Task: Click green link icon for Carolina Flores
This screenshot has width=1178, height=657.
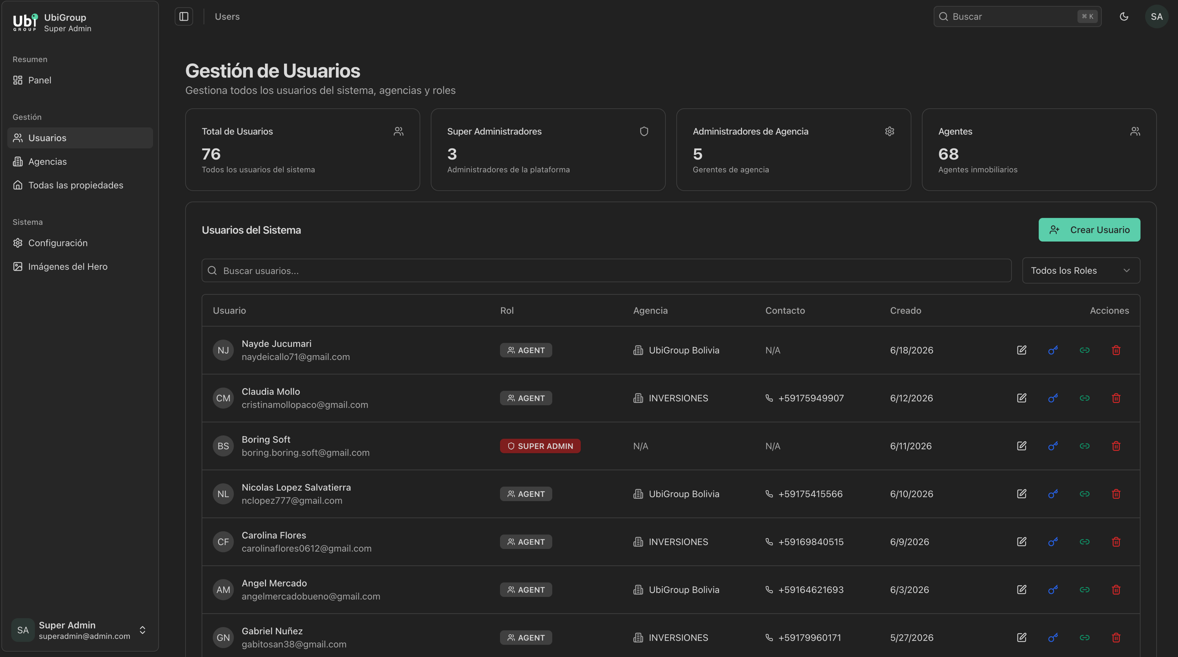Action: point(1085,542)
